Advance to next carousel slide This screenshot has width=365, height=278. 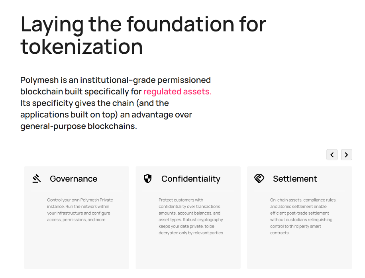click(x=347, y=155)
